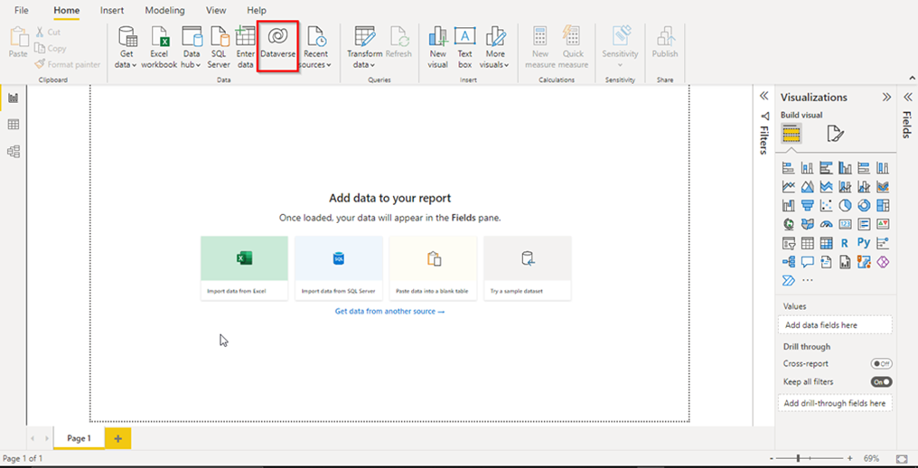Screen dimensions: 918x468
Task: Open the Modeling ribbon tab
Action: pyautogui.click(x=164, y=11)
